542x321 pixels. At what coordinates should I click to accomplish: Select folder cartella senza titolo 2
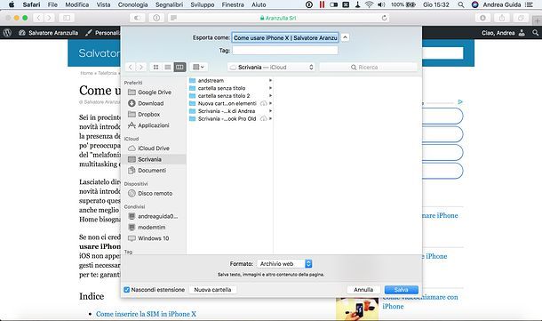[x=230, y=95]
